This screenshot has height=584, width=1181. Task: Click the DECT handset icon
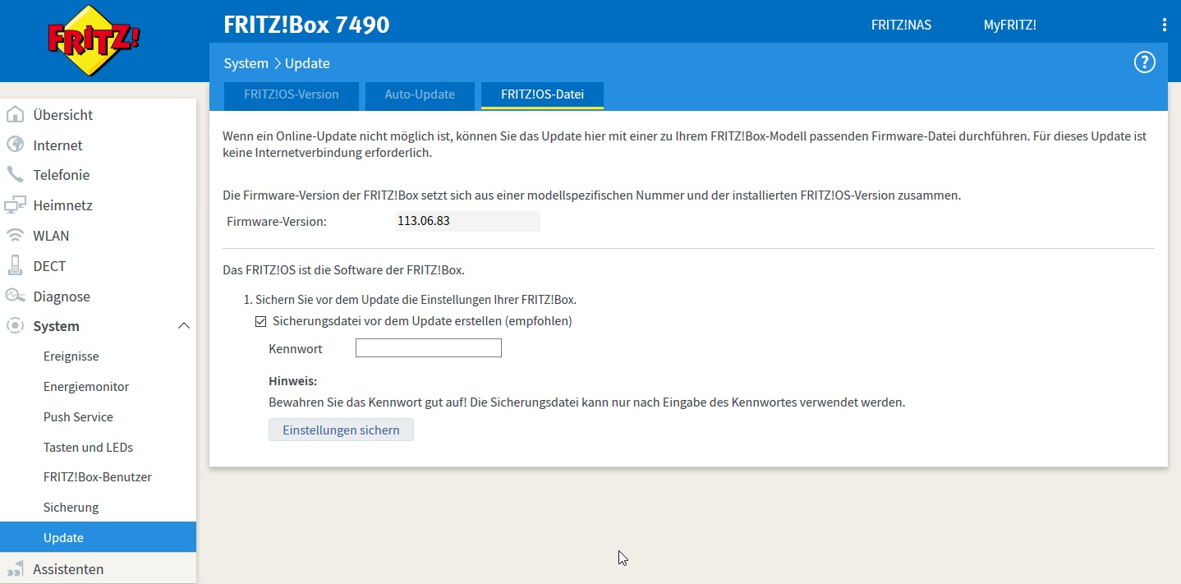(x=15, y=266)
